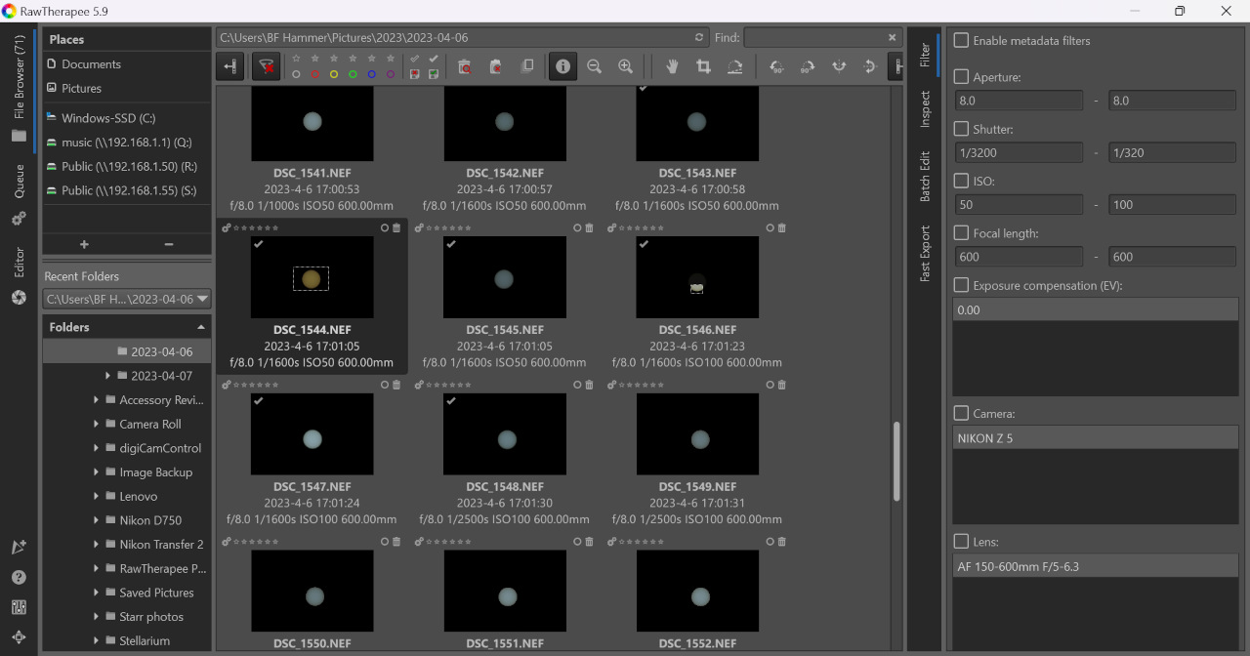Open the Pictures place shortcut
Screen dimensions: 1250x656
[81, 88]
